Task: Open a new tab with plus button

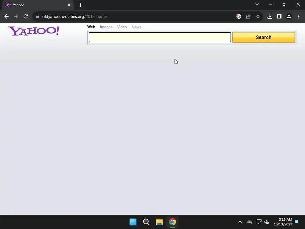Action: [80, 5]
